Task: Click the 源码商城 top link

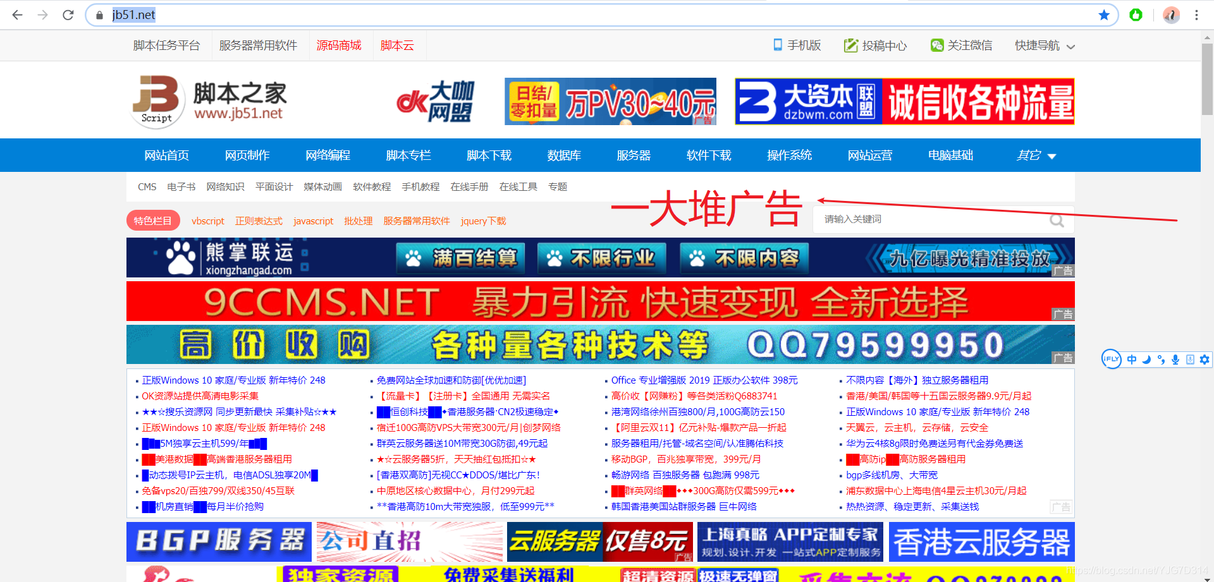Action: coord(339,45)
